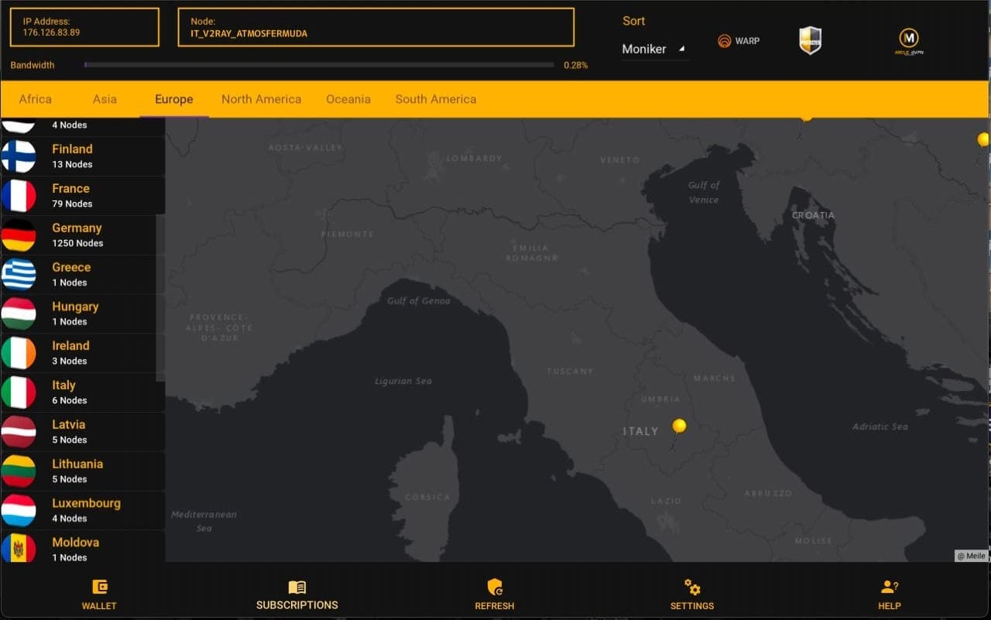Viewport: 991px width, 620px height.
Task: Click the yellow shield protection icon
Action: click(x=810, y=40)
